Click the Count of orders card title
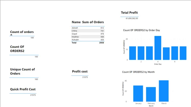 tap(22, 32)
